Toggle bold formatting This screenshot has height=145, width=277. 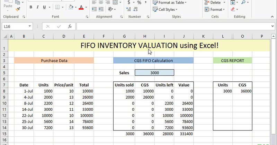click(31, 7)
